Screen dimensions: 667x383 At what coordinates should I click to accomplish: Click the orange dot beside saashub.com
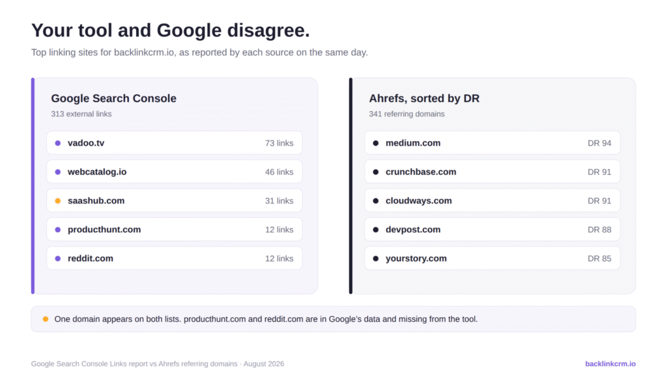pyautogui.click(x=58, y=201)
